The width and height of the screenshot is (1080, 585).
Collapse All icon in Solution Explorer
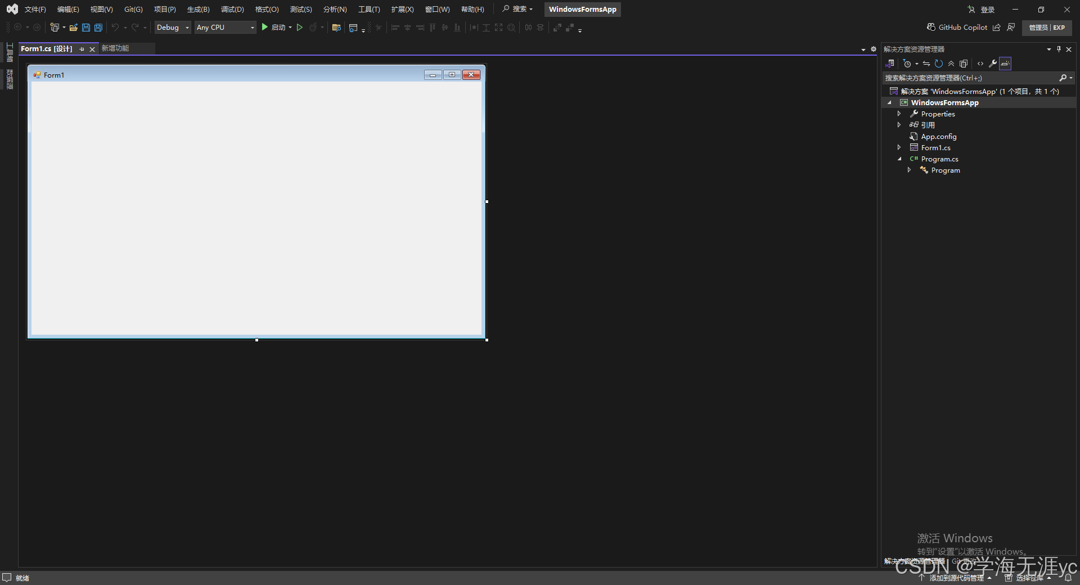coord(951,64)
